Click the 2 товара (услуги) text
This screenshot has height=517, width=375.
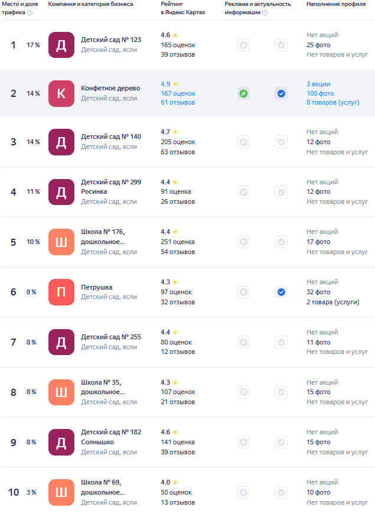(333, 303)
